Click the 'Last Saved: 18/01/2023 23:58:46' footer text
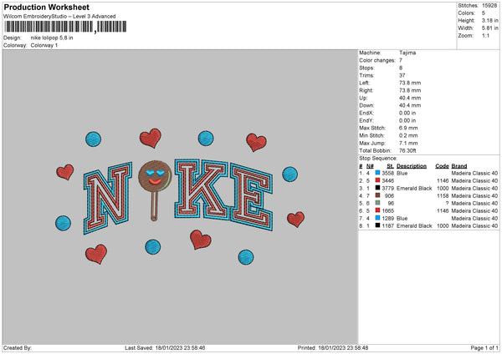The image size is (502, 354). tap(165, 348)
